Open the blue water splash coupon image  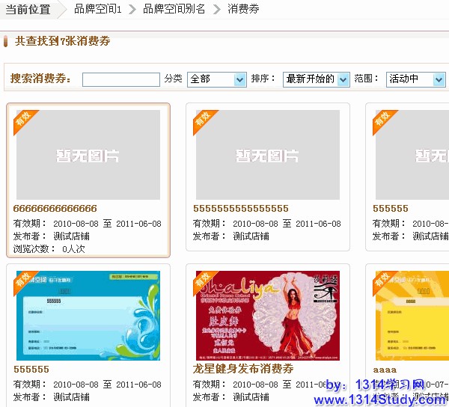[88, 316]
